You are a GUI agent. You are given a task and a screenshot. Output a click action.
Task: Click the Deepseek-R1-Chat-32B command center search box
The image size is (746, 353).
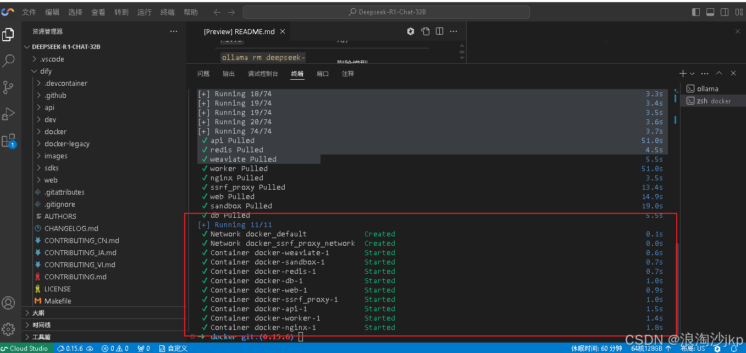pos(386,12)
